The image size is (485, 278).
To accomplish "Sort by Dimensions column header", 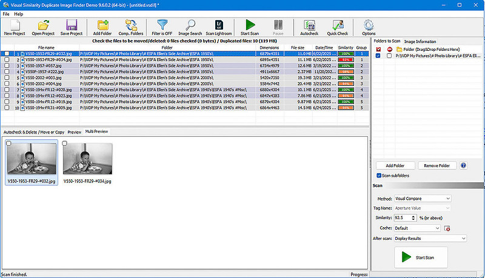I will click(x=269, y=48).
